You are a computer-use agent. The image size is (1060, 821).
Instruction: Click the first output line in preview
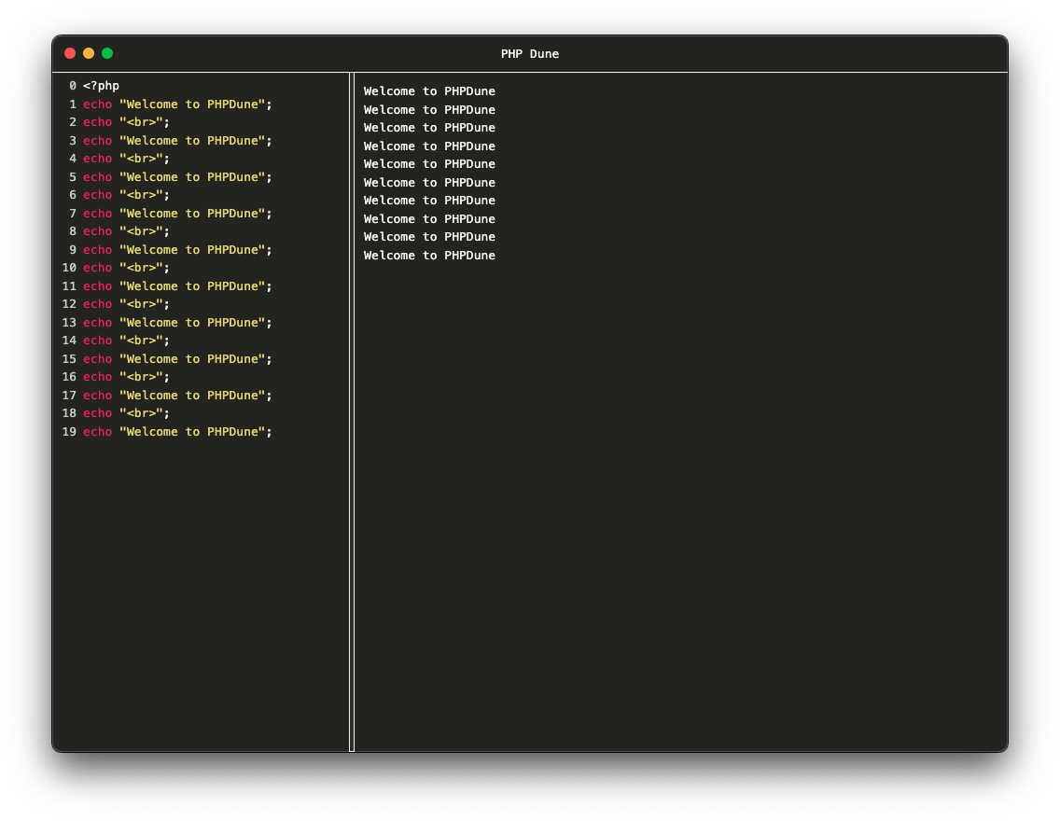[429, 91]
